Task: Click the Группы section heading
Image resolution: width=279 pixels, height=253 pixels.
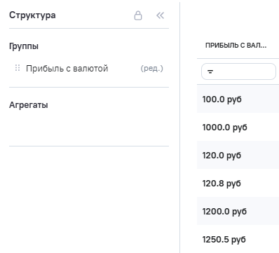Action: (24, 46)
